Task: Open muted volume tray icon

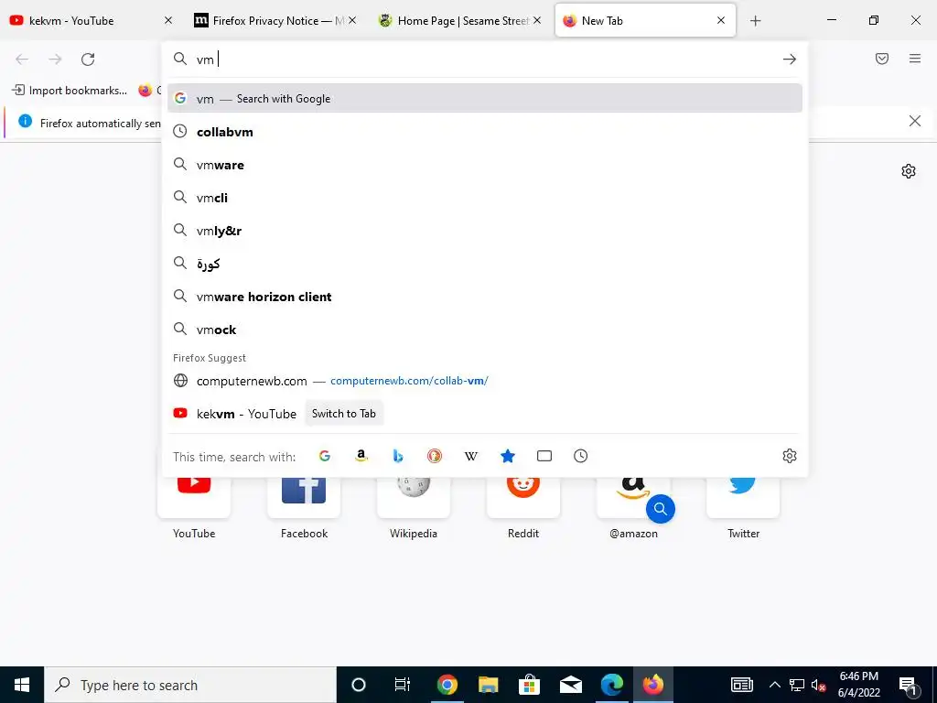Action: click(819, 685)
